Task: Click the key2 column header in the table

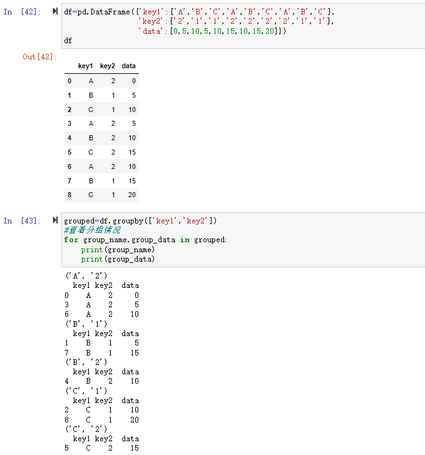Action: point(107,66)
